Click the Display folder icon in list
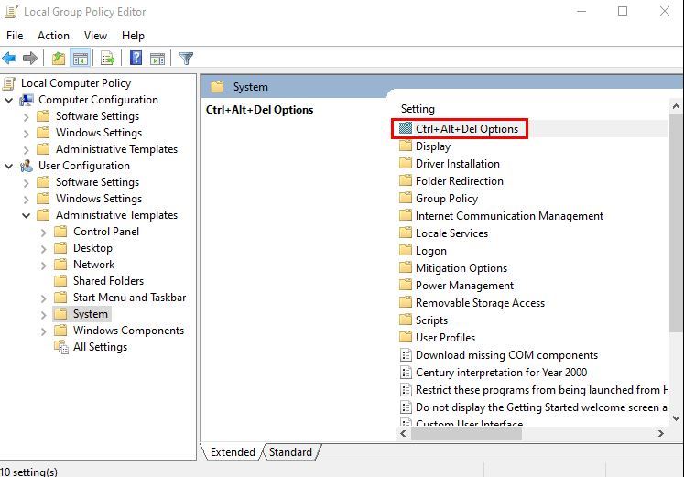684x477 pixels. 406,146
